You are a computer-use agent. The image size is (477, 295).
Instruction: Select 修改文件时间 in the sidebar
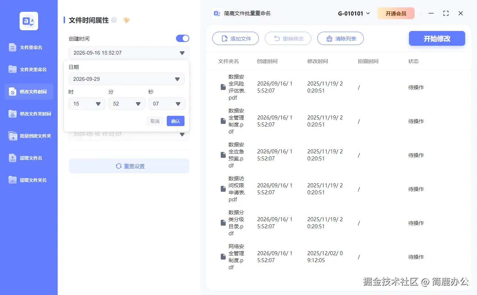[29, 92]
